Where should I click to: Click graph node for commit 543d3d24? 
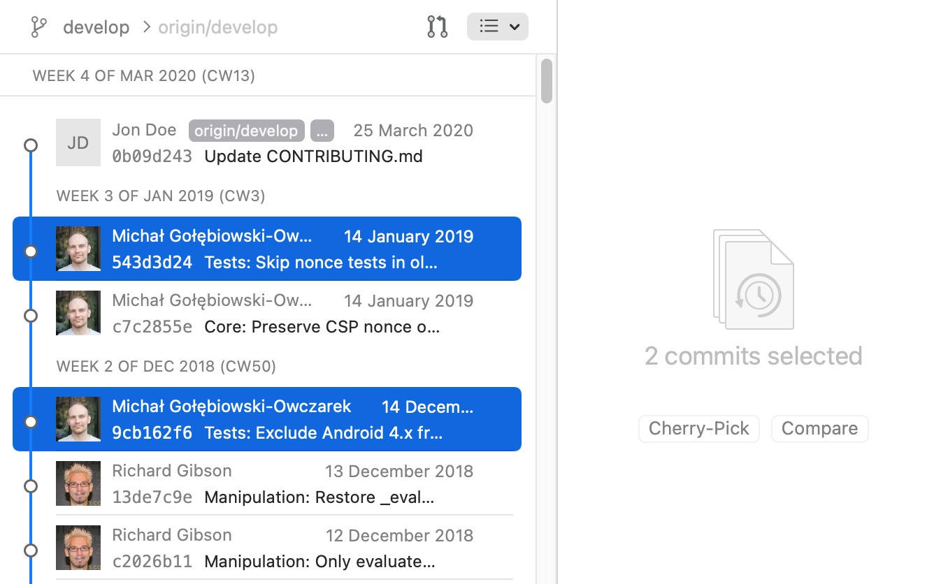[x=31, y=251]
